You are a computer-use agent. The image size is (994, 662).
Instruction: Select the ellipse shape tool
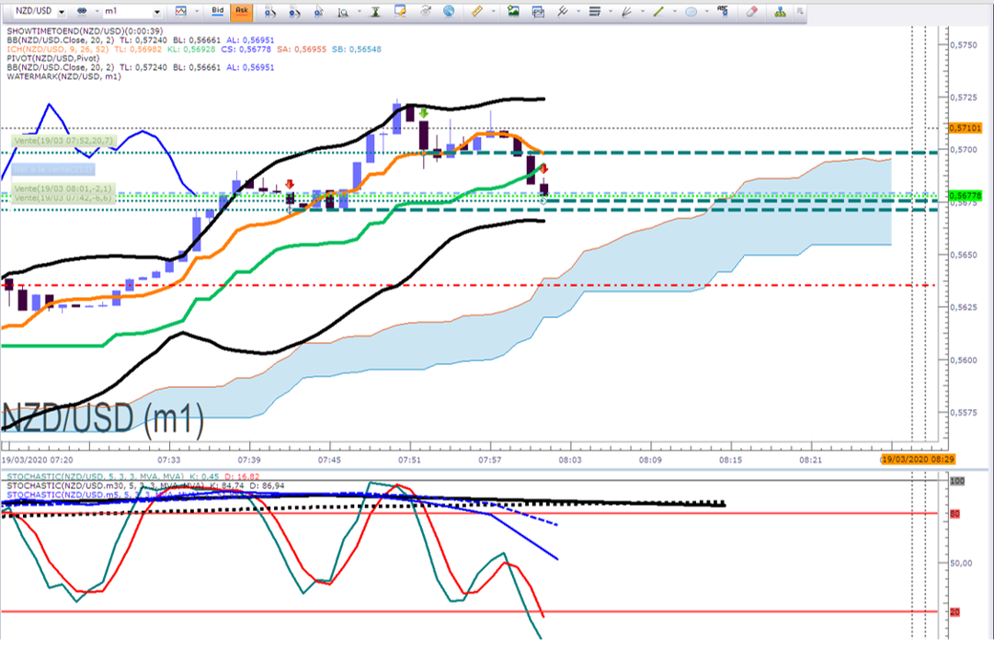point(691,11)
